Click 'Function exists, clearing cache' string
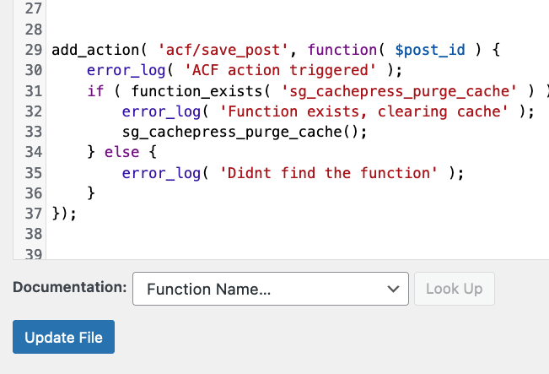549x374 pixels. click(363, 111)
